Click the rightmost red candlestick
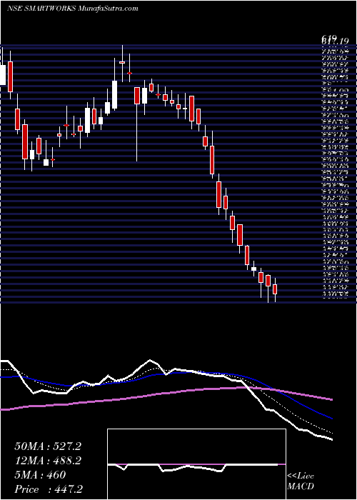 275,289
